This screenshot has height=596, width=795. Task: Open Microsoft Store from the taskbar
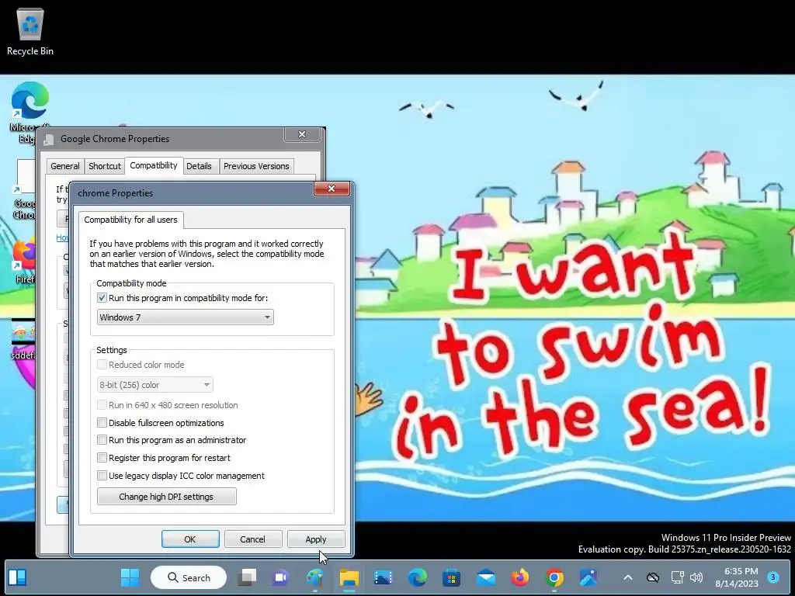click(451, 577)
